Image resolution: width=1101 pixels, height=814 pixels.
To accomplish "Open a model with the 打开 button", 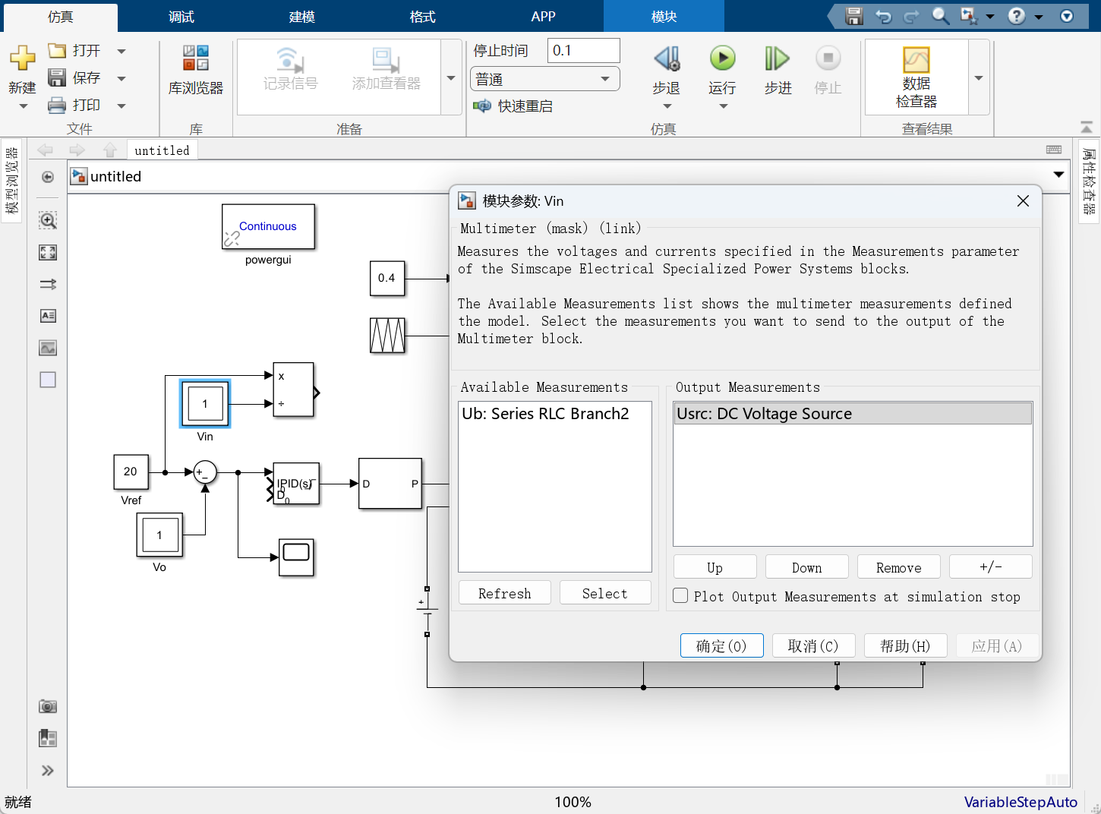I will [x=74, y=51].
